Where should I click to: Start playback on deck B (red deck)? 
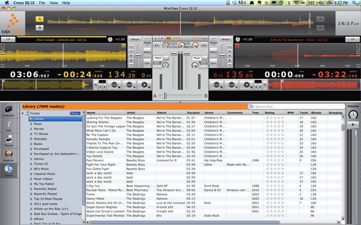(247, 85)
